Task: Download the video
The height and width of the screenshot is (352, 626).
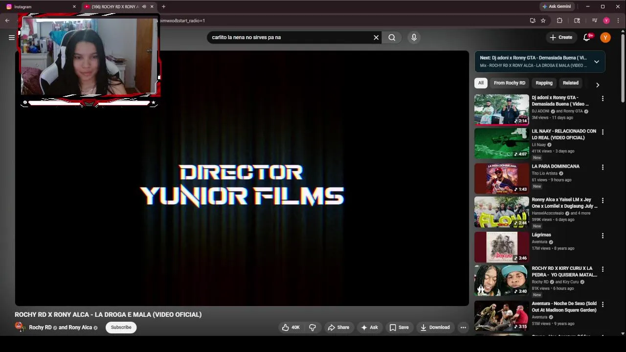Action: pyautogui.click(x=435, y=328)
